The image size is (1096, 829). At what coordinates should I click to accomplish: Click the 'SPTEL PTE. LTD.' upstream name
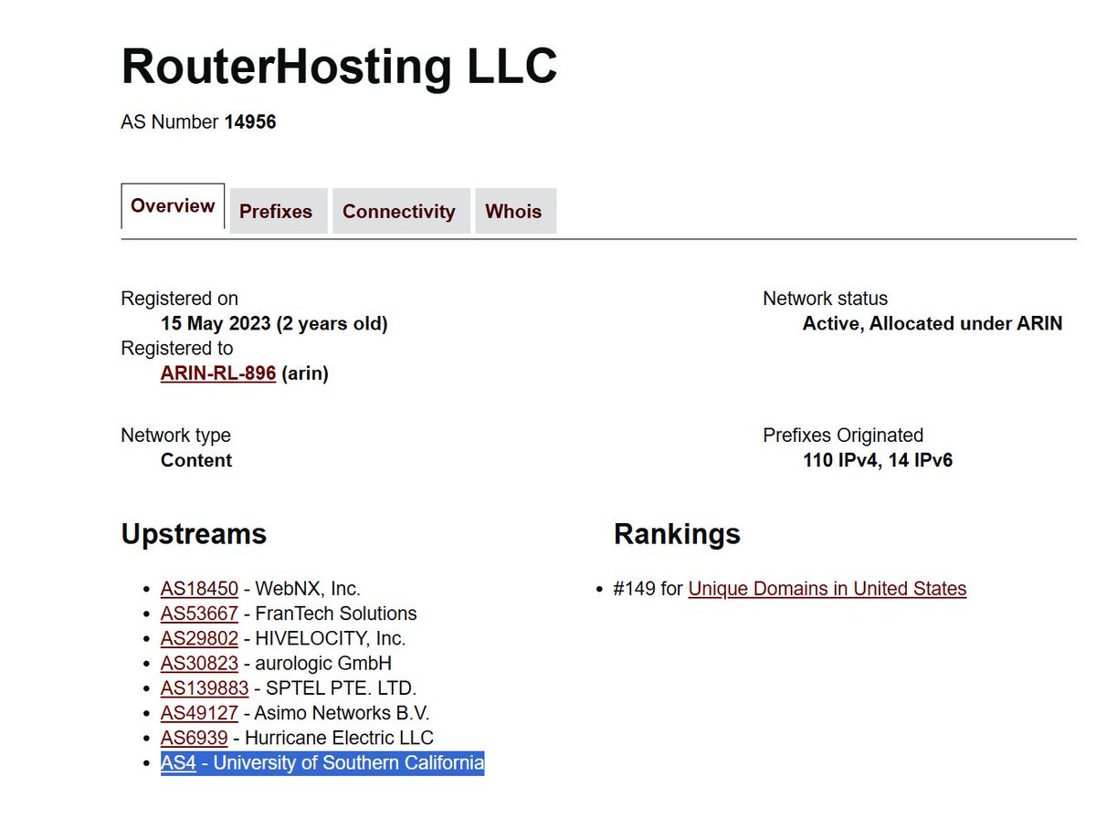341,687
